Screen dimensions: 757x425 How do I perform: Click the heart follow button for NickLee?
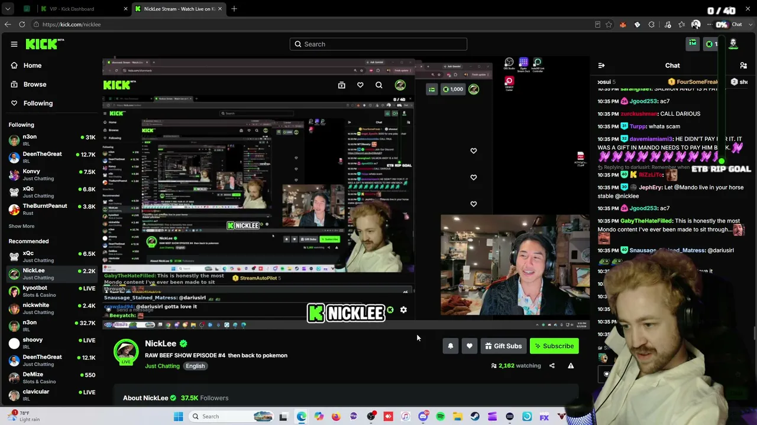coord(470,346)
